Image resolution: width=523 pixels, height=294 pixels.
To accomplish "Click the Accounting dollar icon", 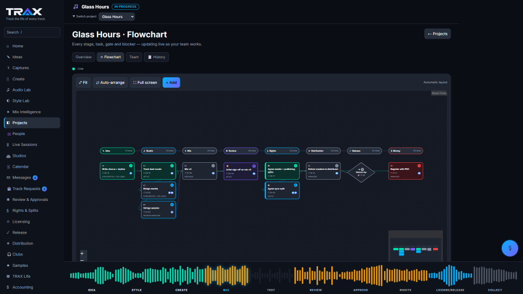I will point(8,287).
